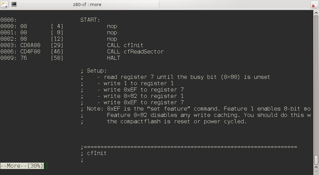Click the '; Setup:' comment line

[93, 71]
